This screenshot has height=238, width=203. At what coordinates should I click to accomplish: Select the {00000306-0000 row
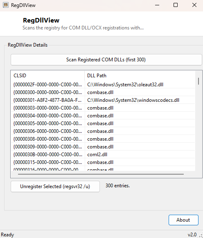103,131
